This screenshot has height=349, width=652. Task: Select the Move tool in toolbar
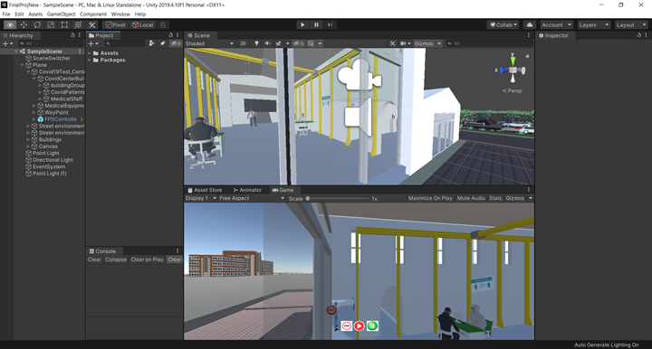24,25
